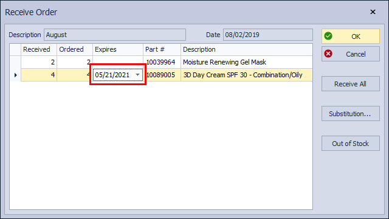Click the Description field containing August
389x219 pixels.
[x=115, y=35]
